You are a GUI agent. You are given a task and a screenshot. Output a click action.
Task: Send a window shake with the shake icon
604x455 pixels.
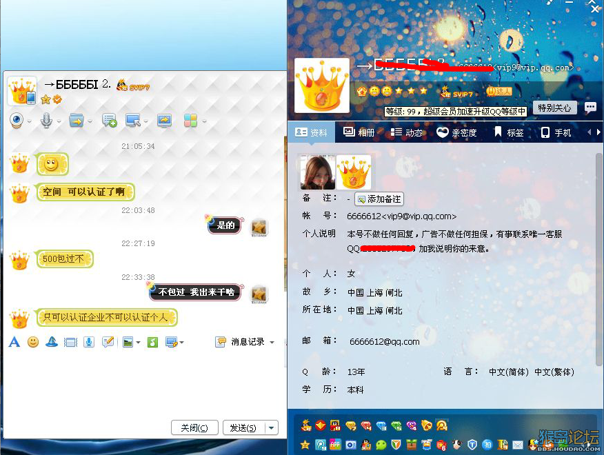tap(70, 342)
